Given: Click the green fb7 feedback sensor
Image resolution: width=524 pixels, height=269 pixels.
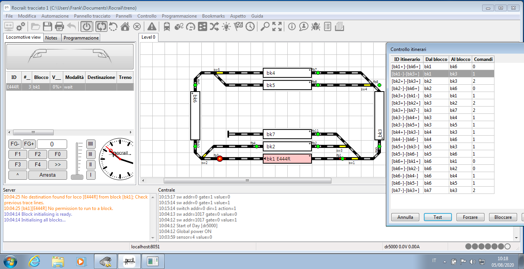Looking at the screenshot, I should (x=318, y=73).
